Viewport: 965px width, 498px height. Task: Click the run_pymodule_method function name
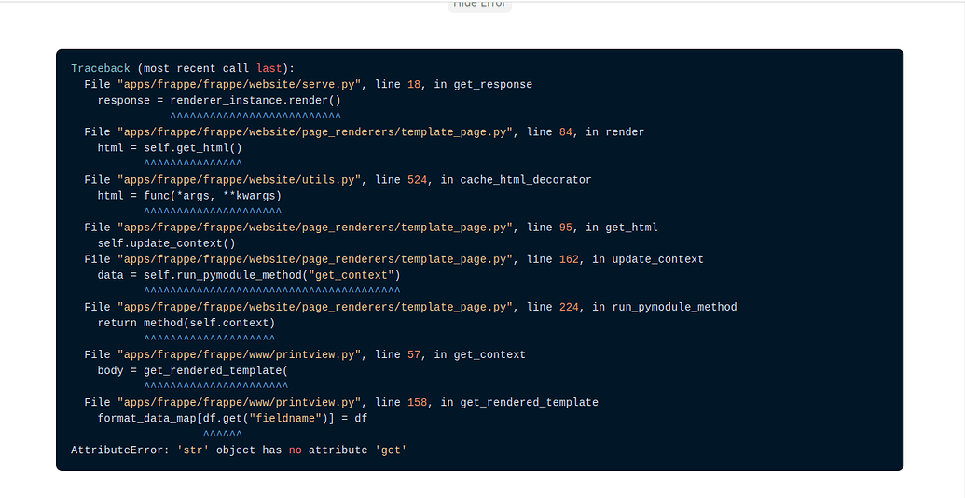674,307
